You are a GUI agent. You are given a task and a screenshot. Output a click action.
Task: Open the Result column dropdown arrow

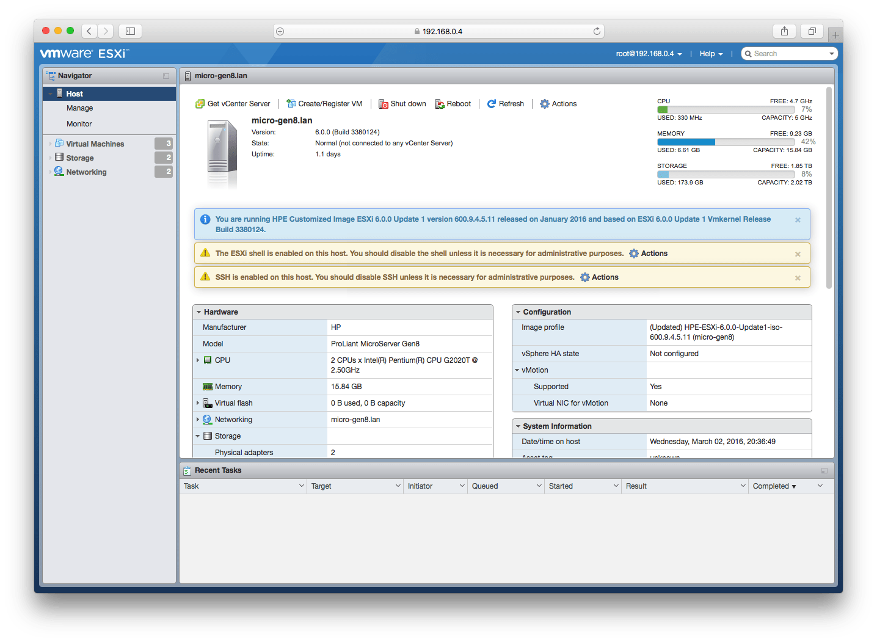(x=743, y=486)
